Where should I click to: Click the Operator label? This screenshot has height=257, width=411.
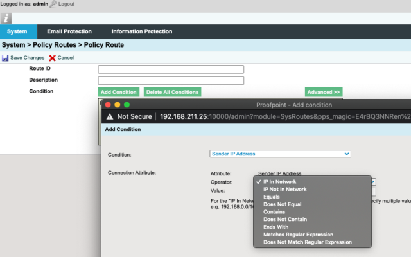click(222, 182)
